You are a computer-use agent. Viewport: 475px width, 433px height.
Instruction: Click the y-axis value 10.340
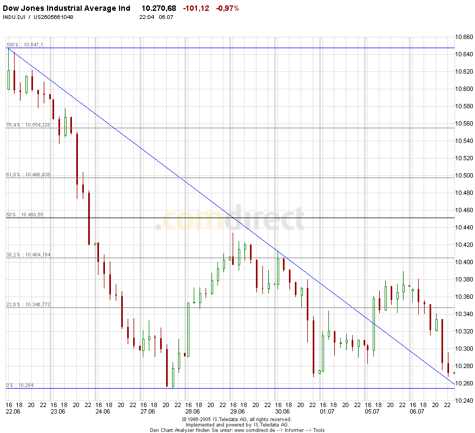(x=464, y=314)
